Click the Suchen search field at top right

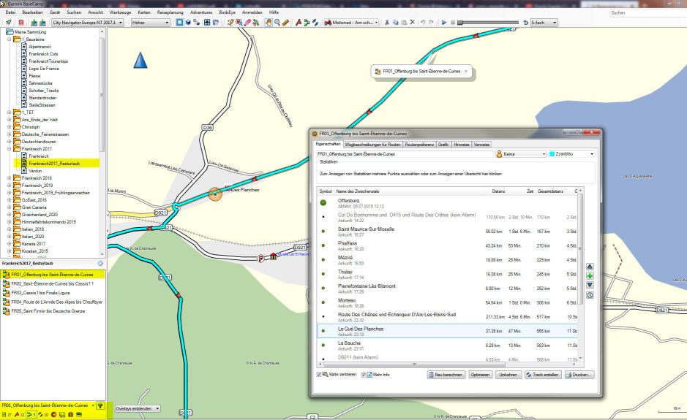coord(648,12)
